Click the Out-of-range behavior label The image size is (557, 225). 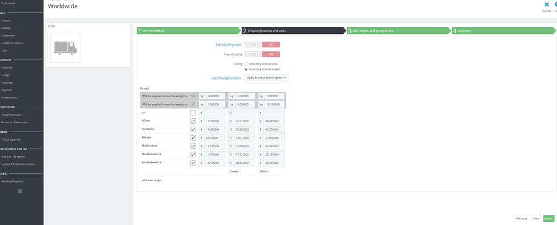[x=226, y=78]
